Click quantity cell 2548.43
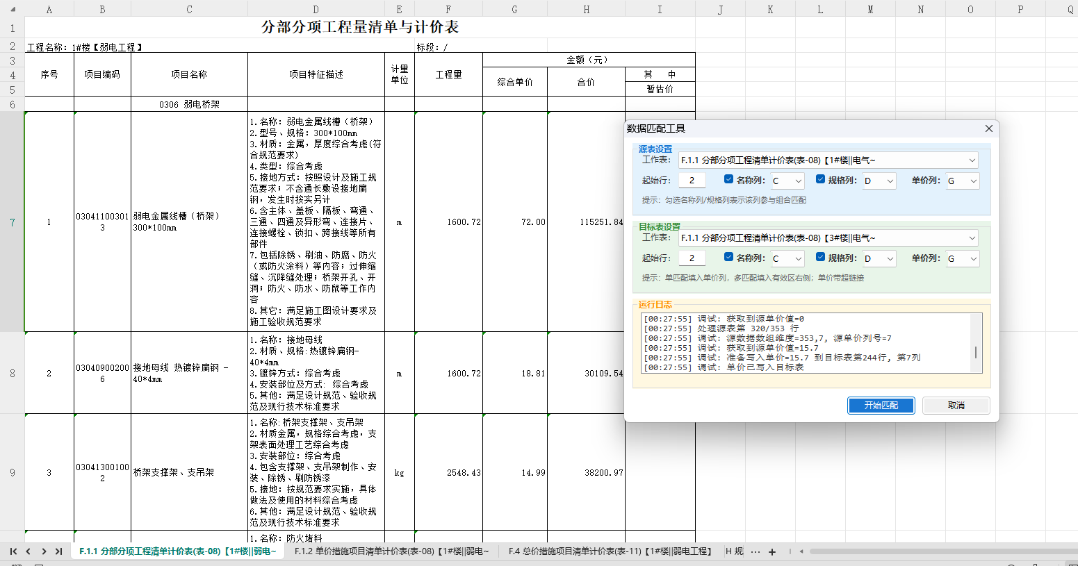This screenshot has width=1078, height=566. [x=449, y=472]
